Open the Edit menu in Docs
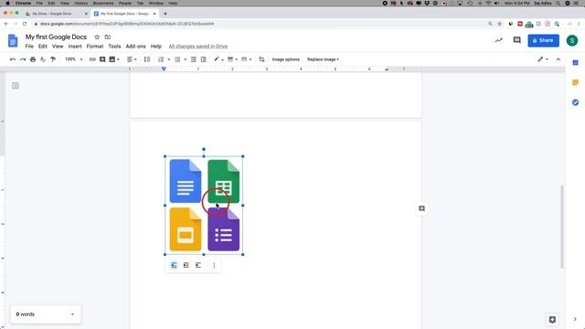This screenshot has width=585, height=329. [x=43, y=47]
